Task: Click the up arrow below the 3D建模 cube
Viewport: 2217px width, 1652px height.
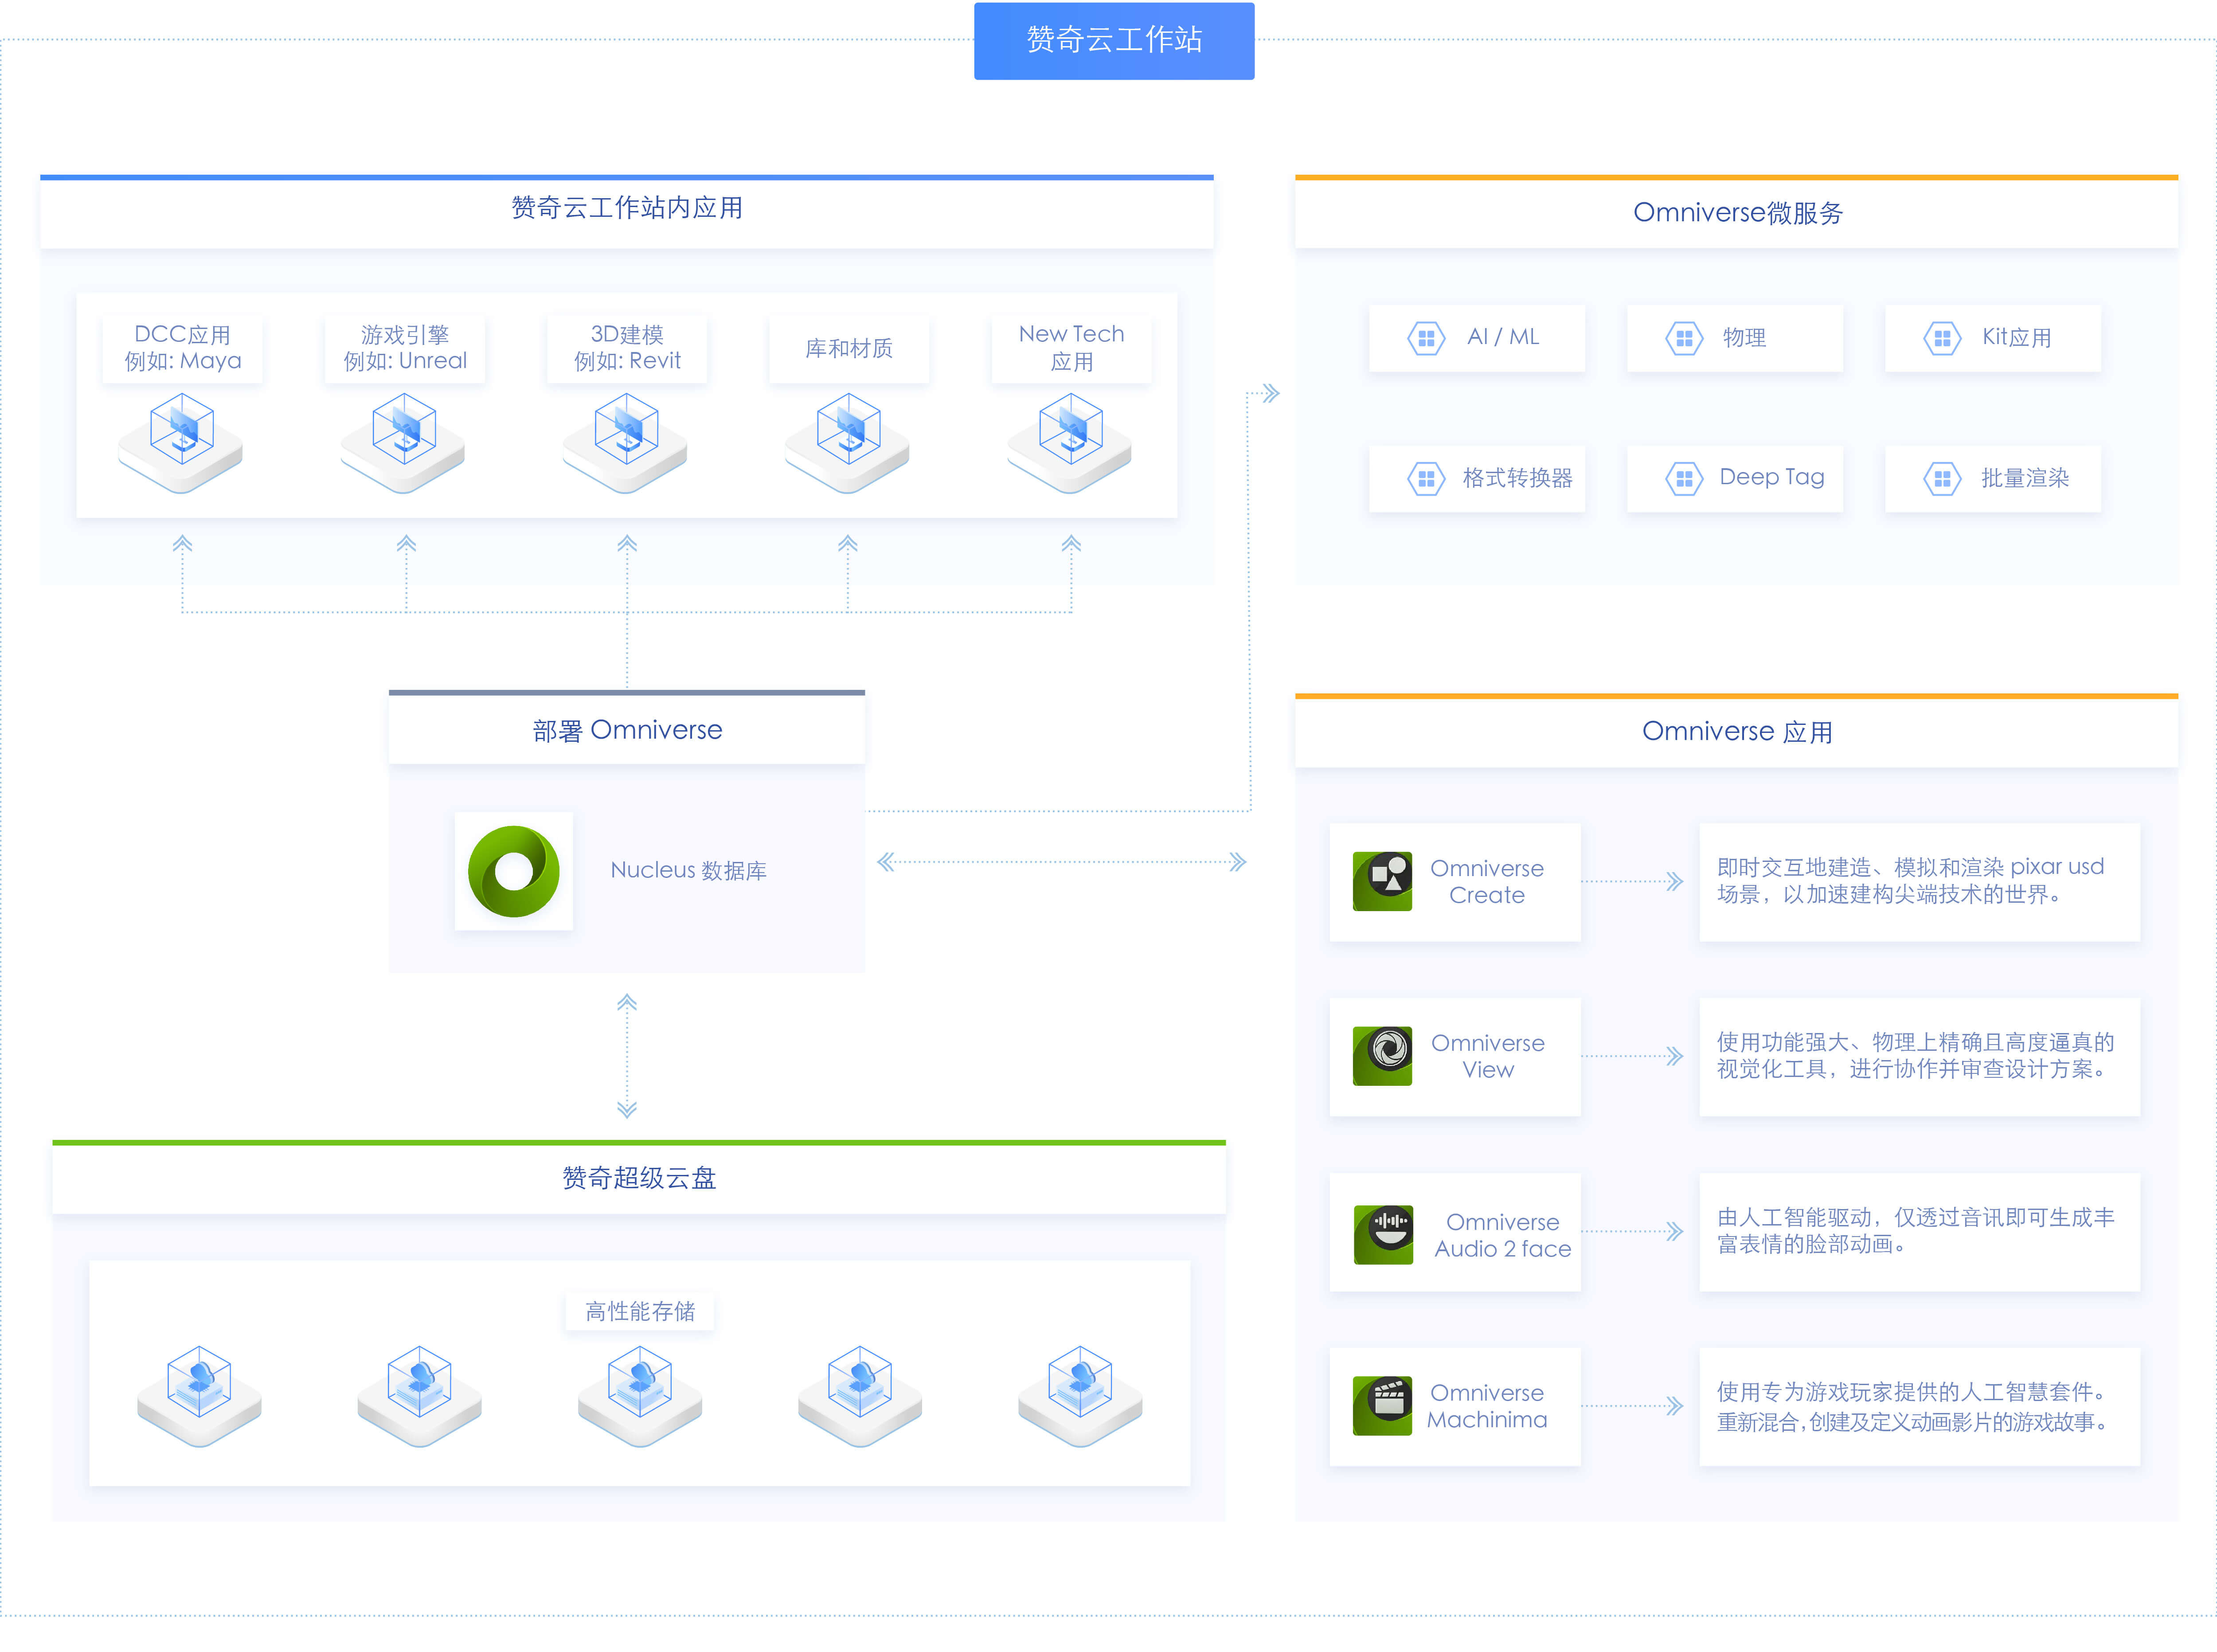Action: (627, 544)
